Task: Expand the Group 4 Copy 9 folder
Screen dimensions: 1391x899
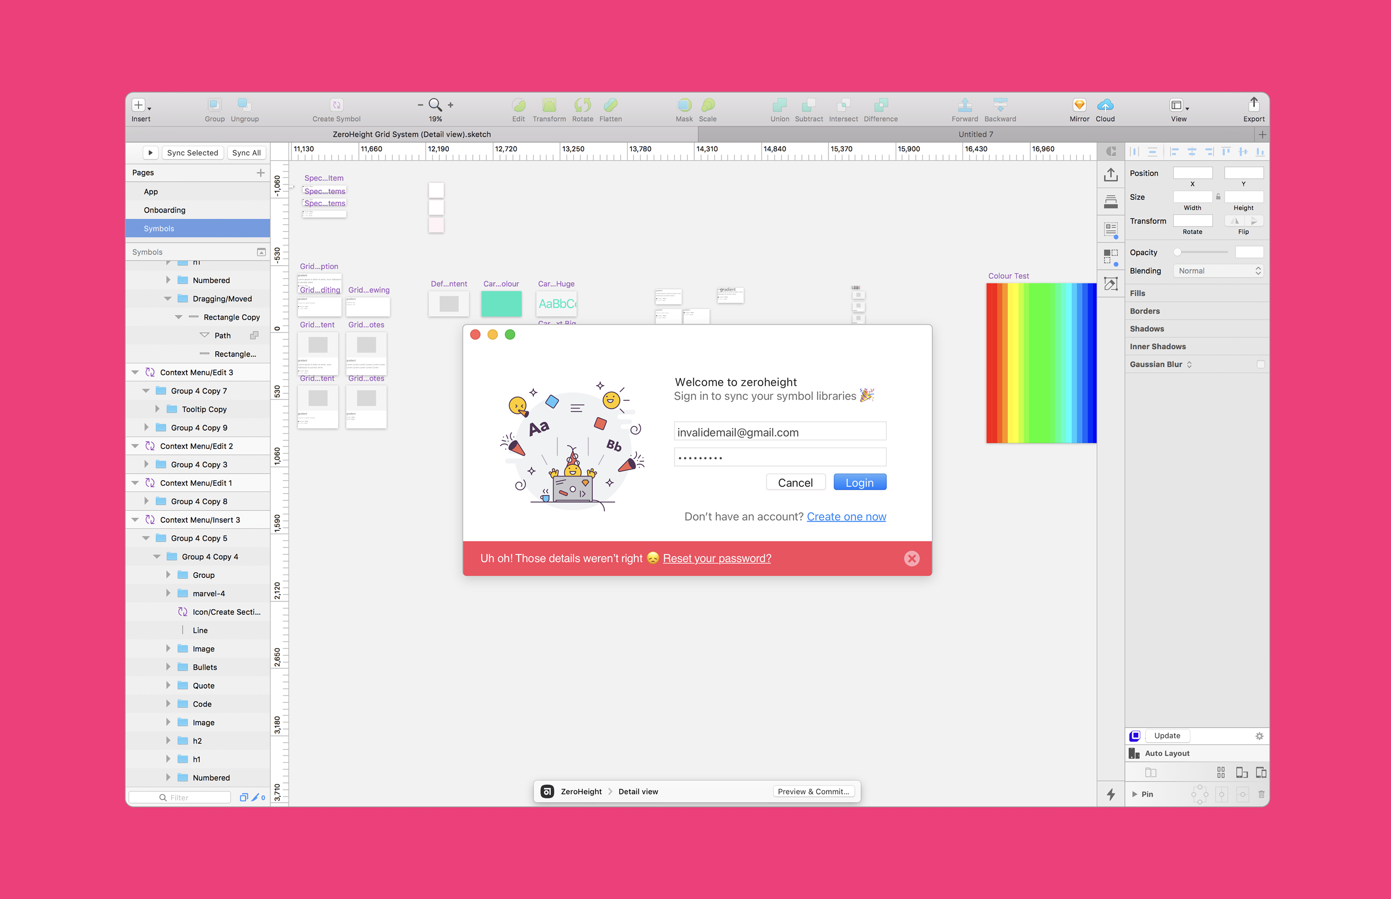Action: (147, 428)
